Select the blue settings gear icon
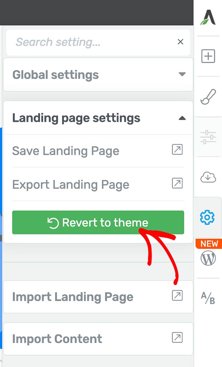Image resolution: width=222 pixels, height=367 pixels. click(x=207, y=218)
